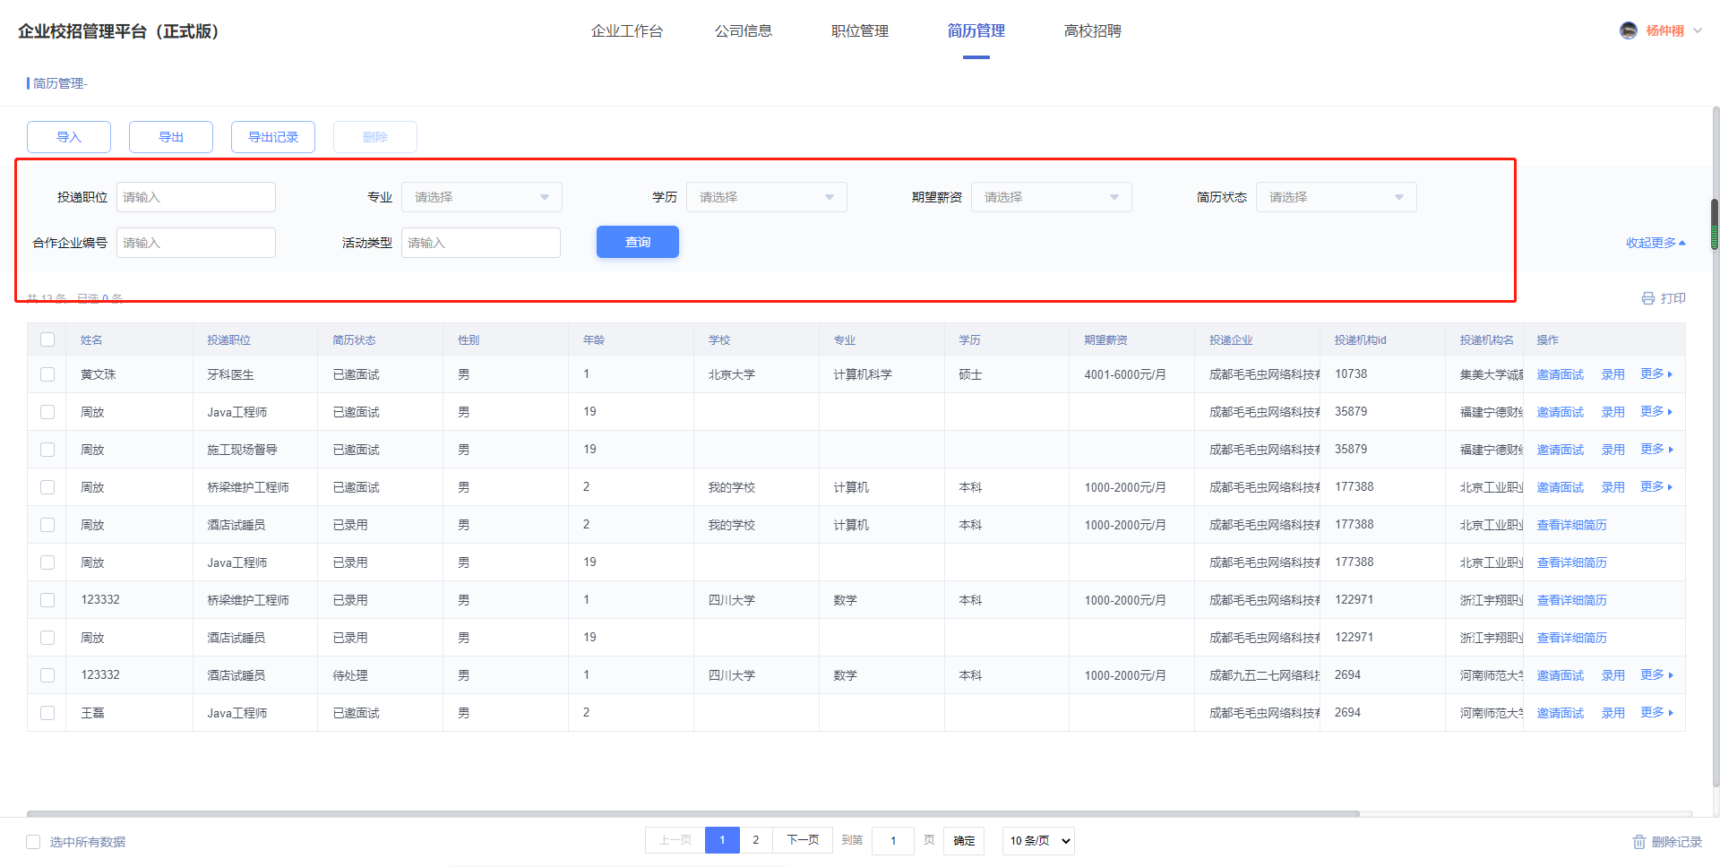The height and width of the screenshot is (867, 1720).
Task: Click the 导入 button
Action: tap(69, 137)
